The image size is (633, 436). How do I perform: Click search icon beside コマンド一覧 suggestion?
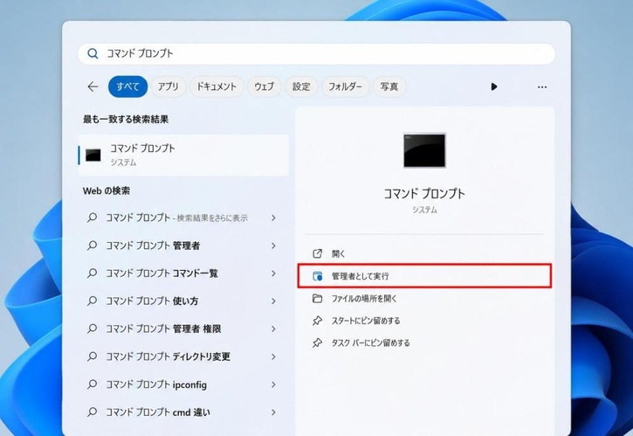pos(92,273)
